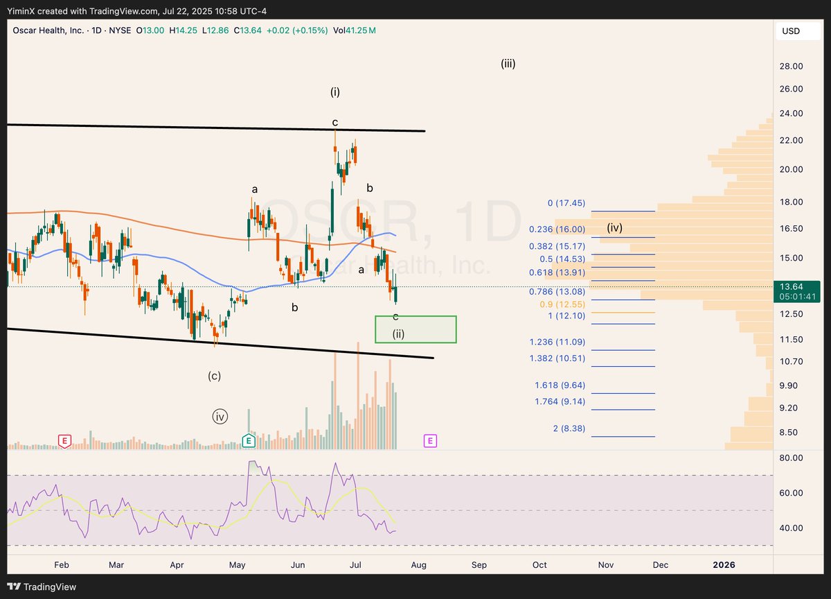Click the (iii) wave label

[508, 64]
